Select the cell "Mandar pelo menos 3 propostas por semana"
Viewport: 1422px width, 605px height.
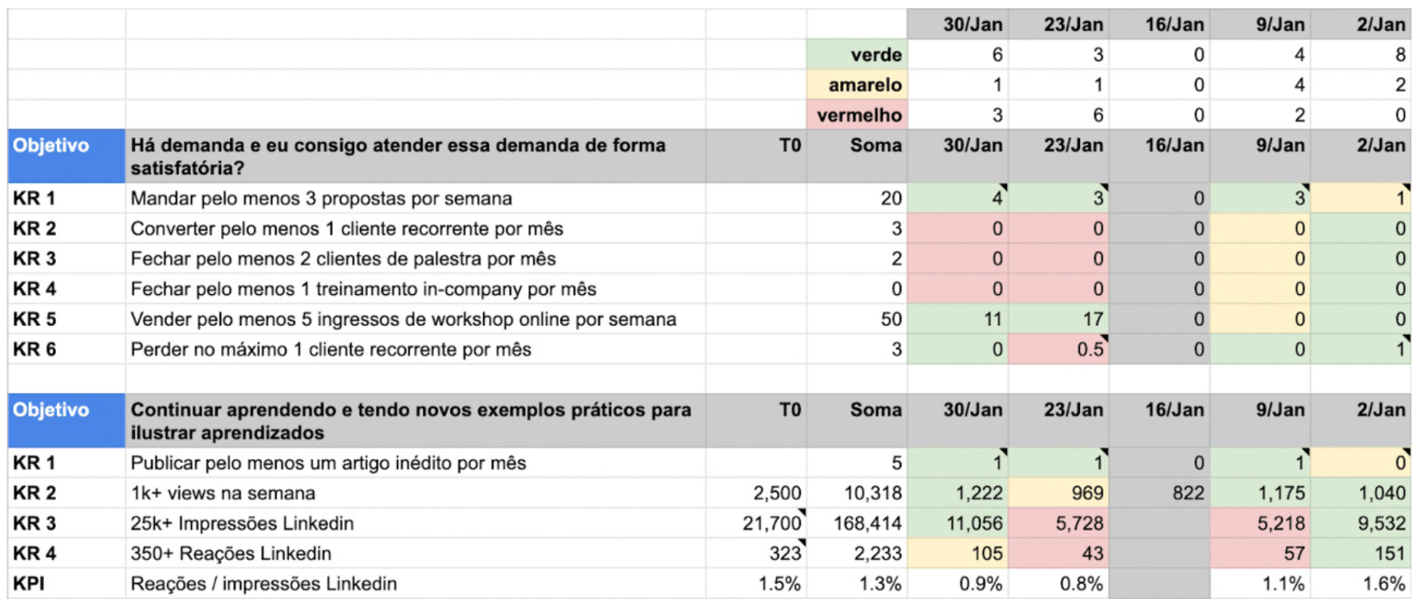coord(416,198)
